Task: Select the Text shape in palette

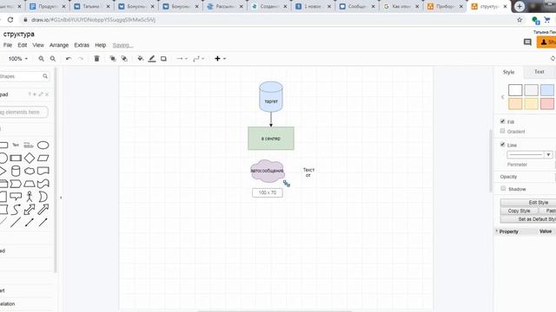Action: [16, 145]
